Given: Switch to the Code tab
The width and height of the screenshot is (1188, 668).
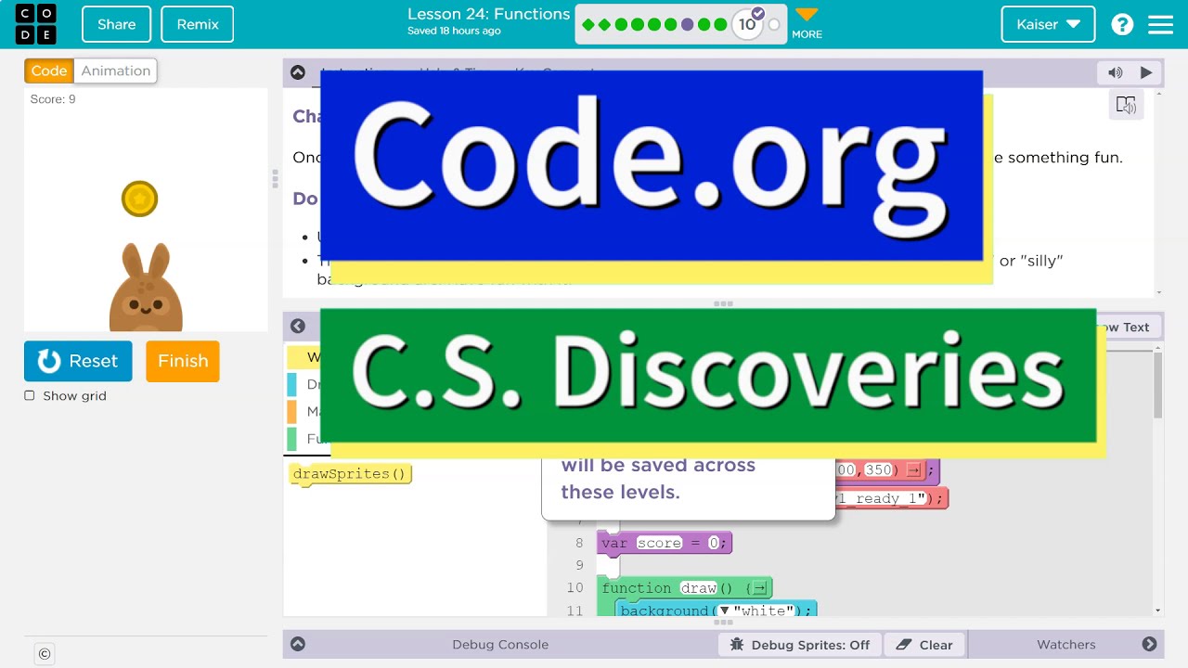Looking at the screenshot, I should coord(49,71).
